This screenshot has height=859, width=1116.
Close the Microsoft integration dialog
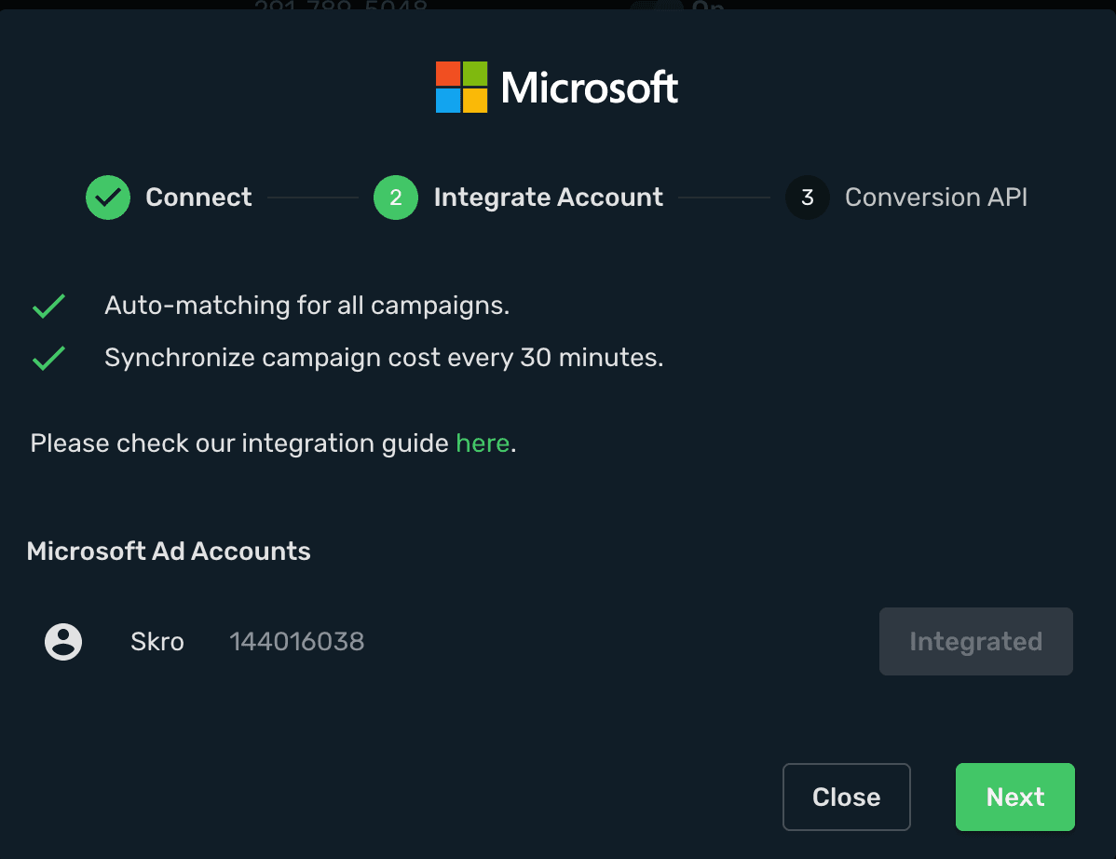846,798
